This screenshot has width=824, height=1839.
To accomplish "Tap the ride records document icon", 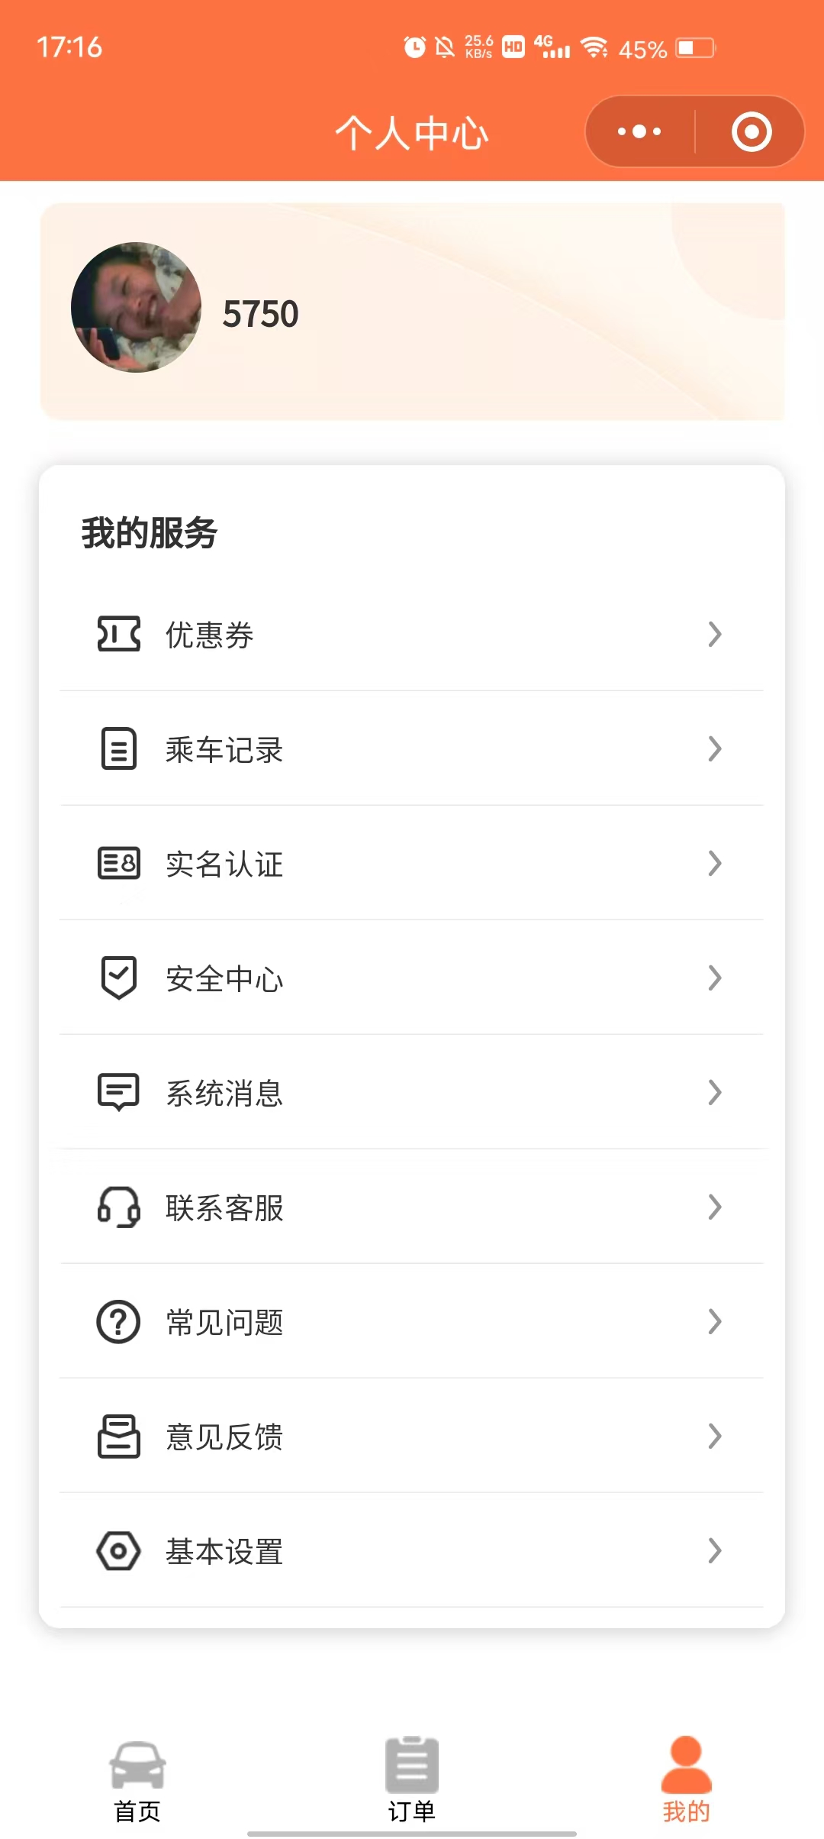I will [x=118, y=748].
